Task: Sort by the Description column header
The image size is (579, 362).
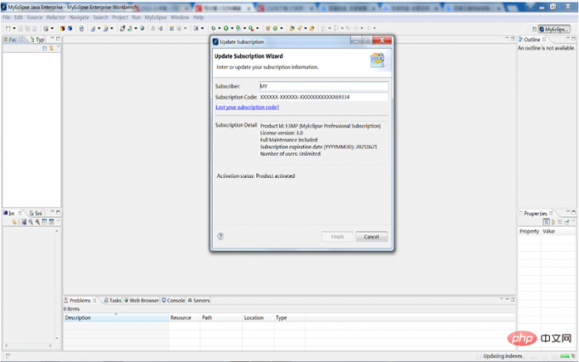Action: point(116,318)
